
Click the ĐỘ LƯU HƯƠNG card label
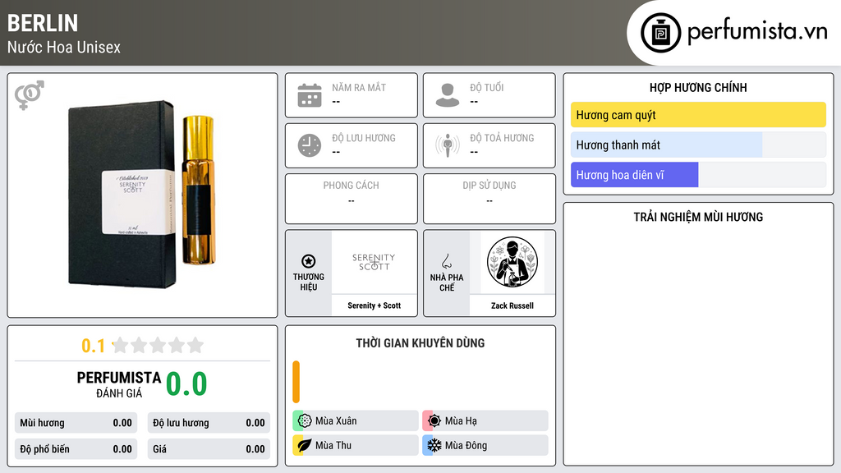pos(364,138)
